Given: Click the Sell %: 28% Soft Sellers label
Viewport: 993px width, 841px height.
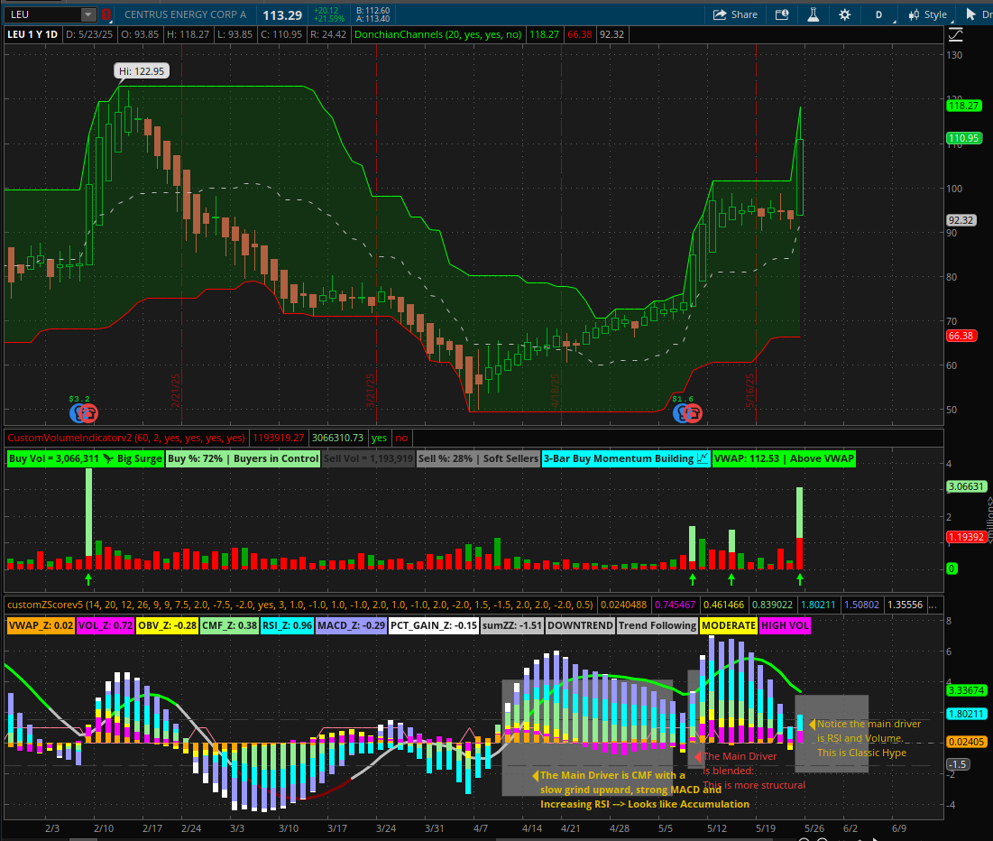Looking at the screenshot, I should click(x=478, y=458).
